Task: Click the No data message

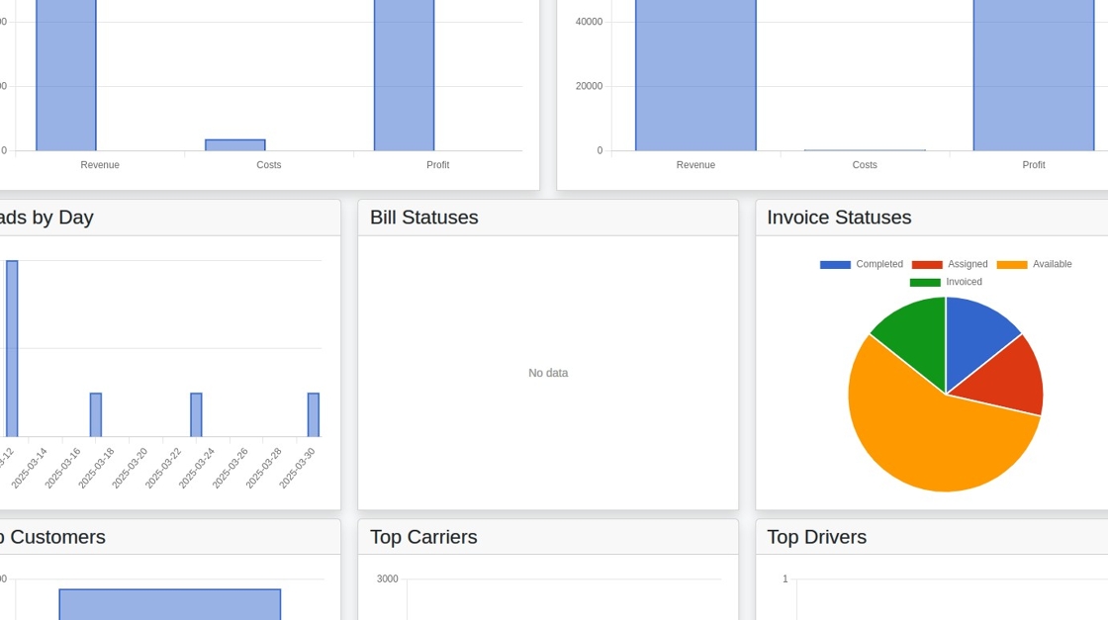Action: 548,373
